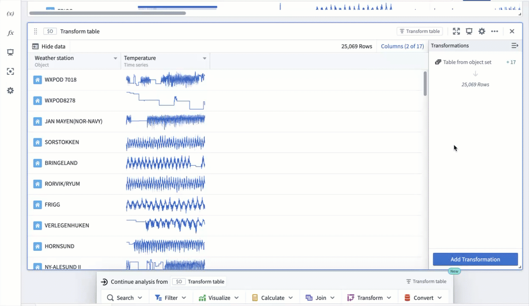Click the JAN MAYEN temperature sparkline
The width and height of the screenshot is (529, 306).
click(x=165, y=121)
